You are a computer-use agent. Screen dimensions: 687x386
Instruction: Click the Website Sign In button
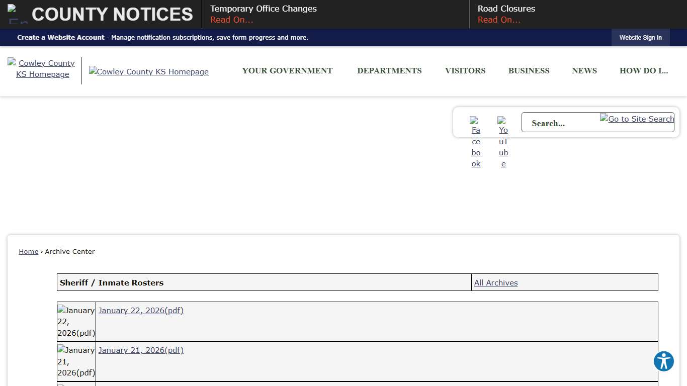click(x=640, y=37)
